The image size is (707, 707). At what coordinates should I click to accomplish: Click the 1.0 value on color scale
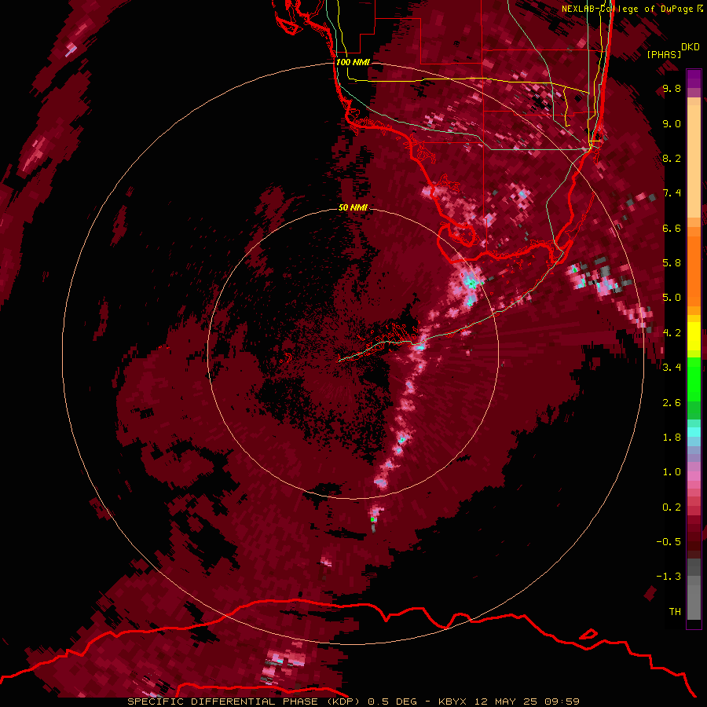[x=672, y=472]
